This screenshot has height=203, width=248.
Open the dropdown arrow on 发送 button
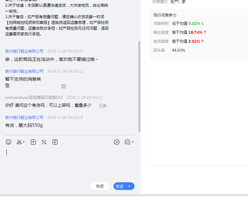pyautogui.click(x=129, y=186)
